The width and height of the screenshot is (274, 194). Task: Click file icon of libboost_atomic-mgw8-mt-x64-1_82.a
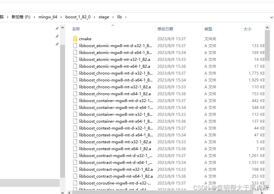pyautogui.click(x=75, y=66)
